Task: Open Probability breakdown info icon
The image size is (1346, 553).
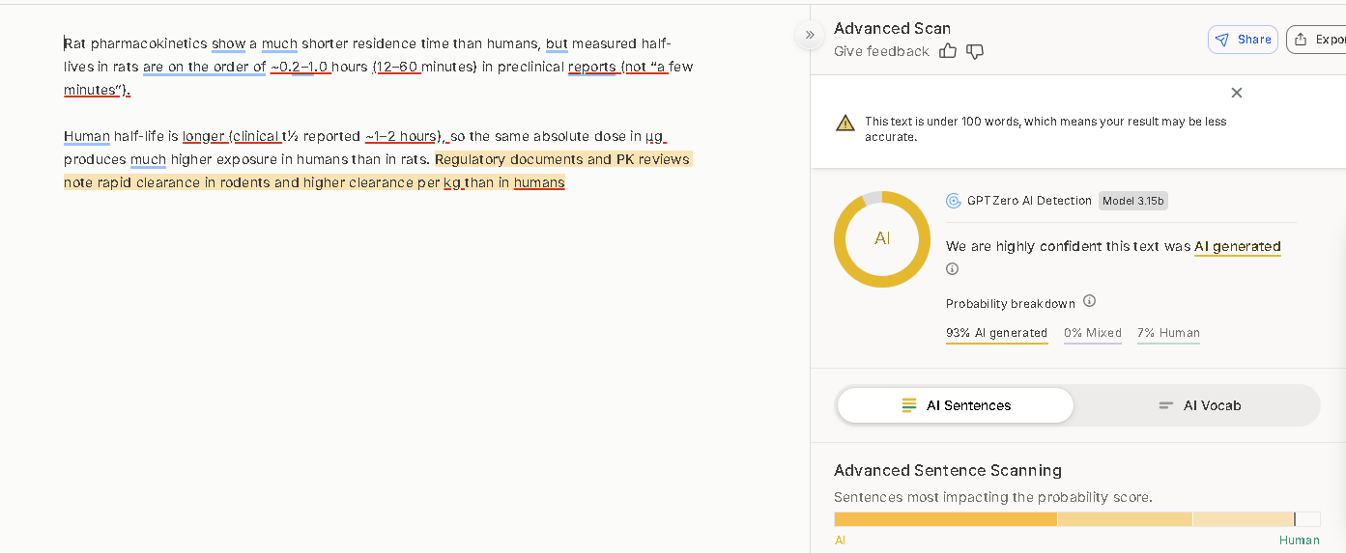Action: coord(1089,301)
